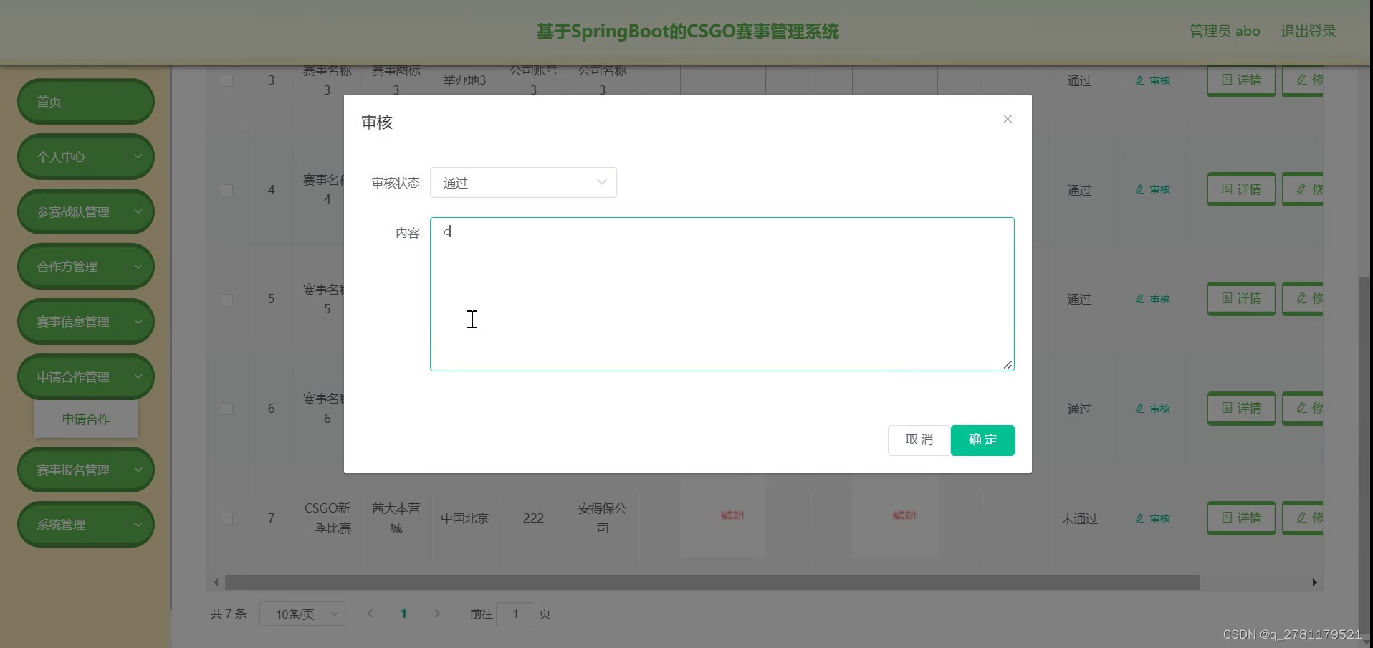Click the 未通过 status in row 7
The image size is (1373, 648).
pyautogui.click(x=1079, y=518)
